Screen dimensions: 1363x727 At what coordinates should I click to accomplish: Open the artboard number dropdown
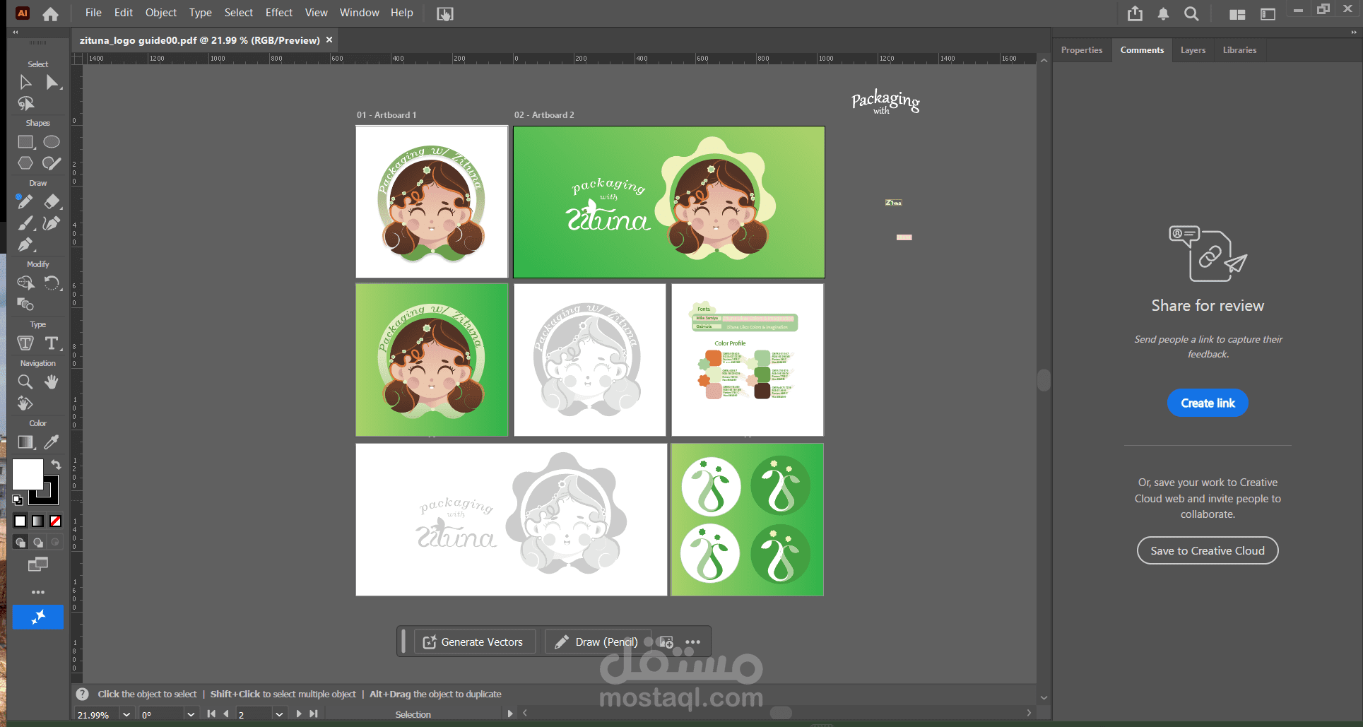[279, 714]
